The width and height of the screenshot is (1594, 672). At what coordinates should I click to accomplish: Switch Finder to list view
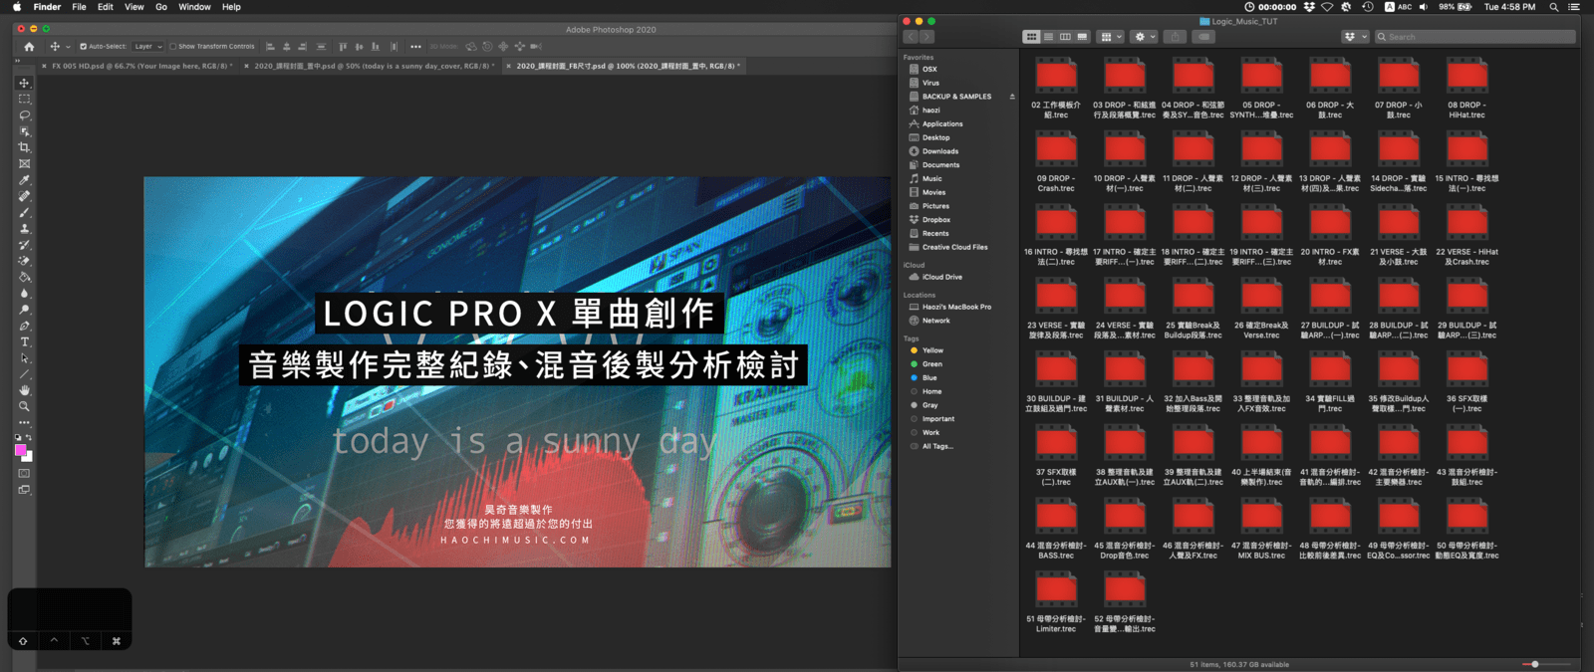[1048, 37]
